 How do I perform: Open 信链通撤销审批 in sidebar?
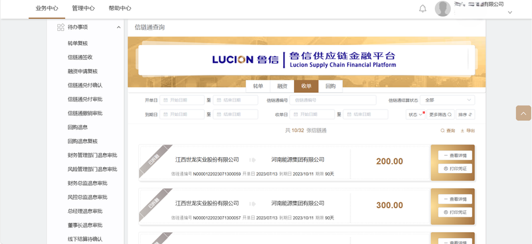[85, 113]
